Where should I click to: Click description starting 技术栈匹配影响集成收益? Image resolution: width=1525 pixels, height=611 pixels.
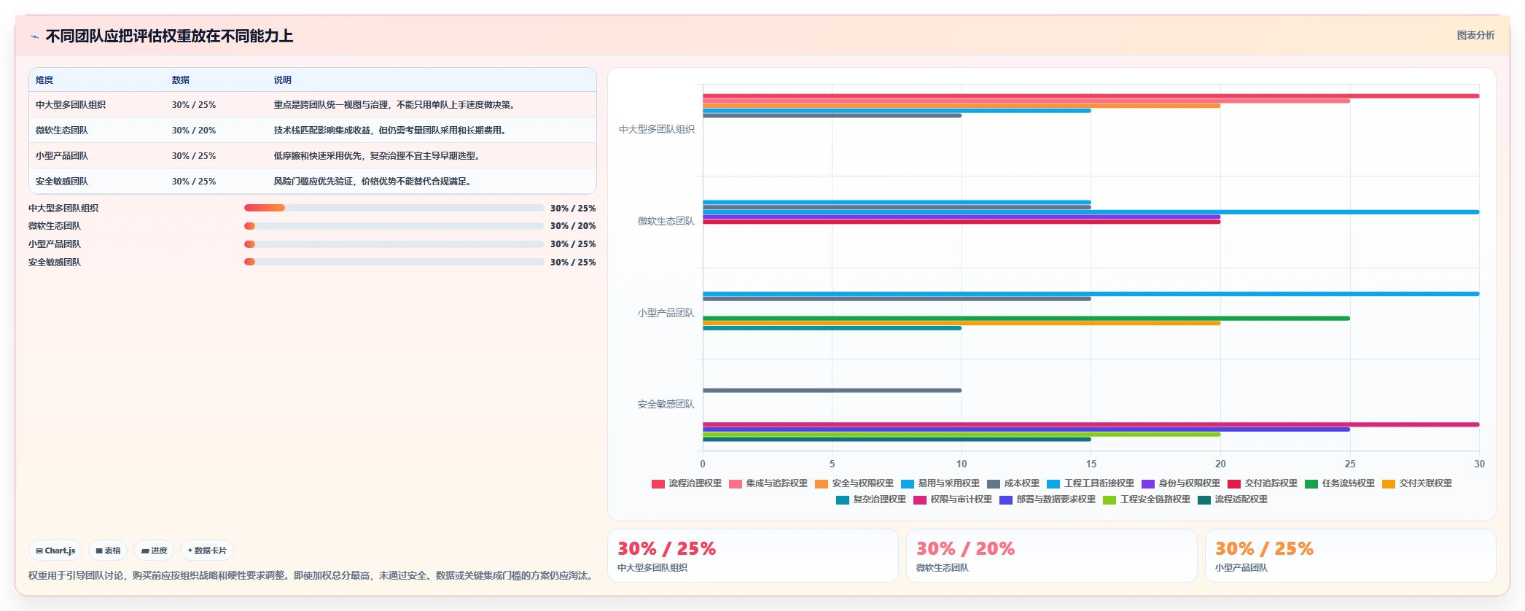pos(390,131)
